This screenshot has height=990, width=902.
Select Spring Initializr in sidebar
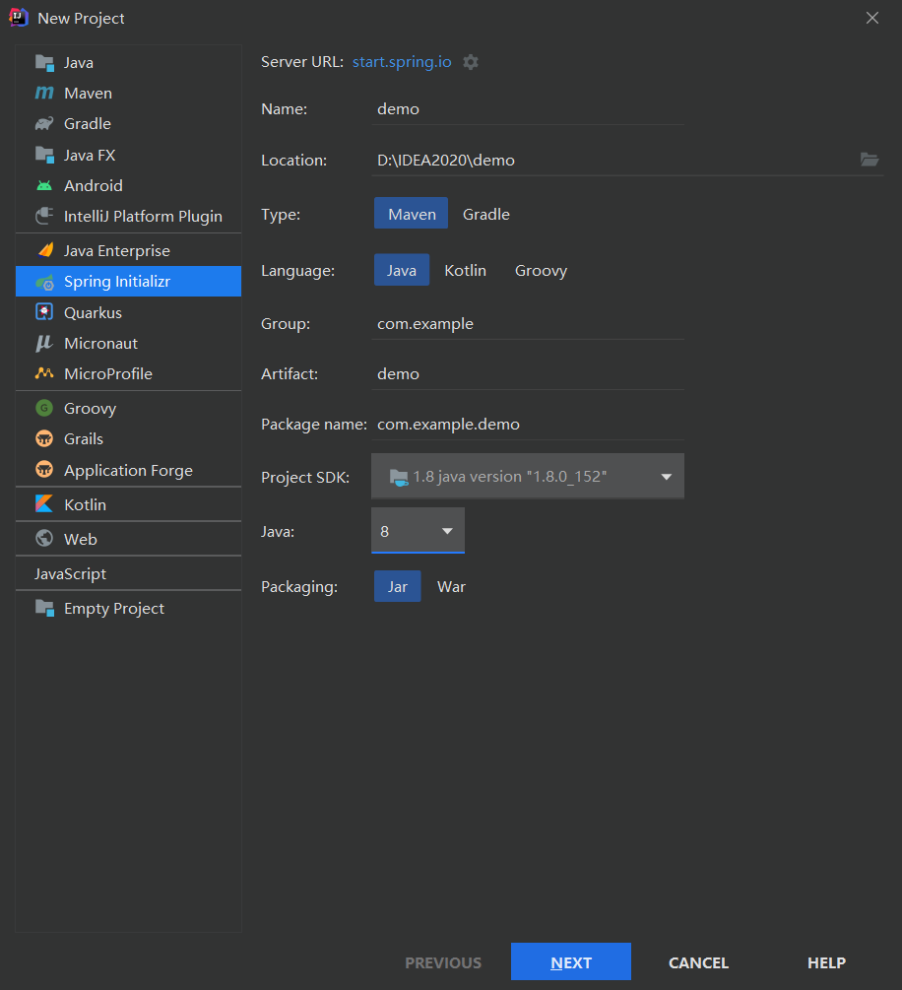(128, 282)
